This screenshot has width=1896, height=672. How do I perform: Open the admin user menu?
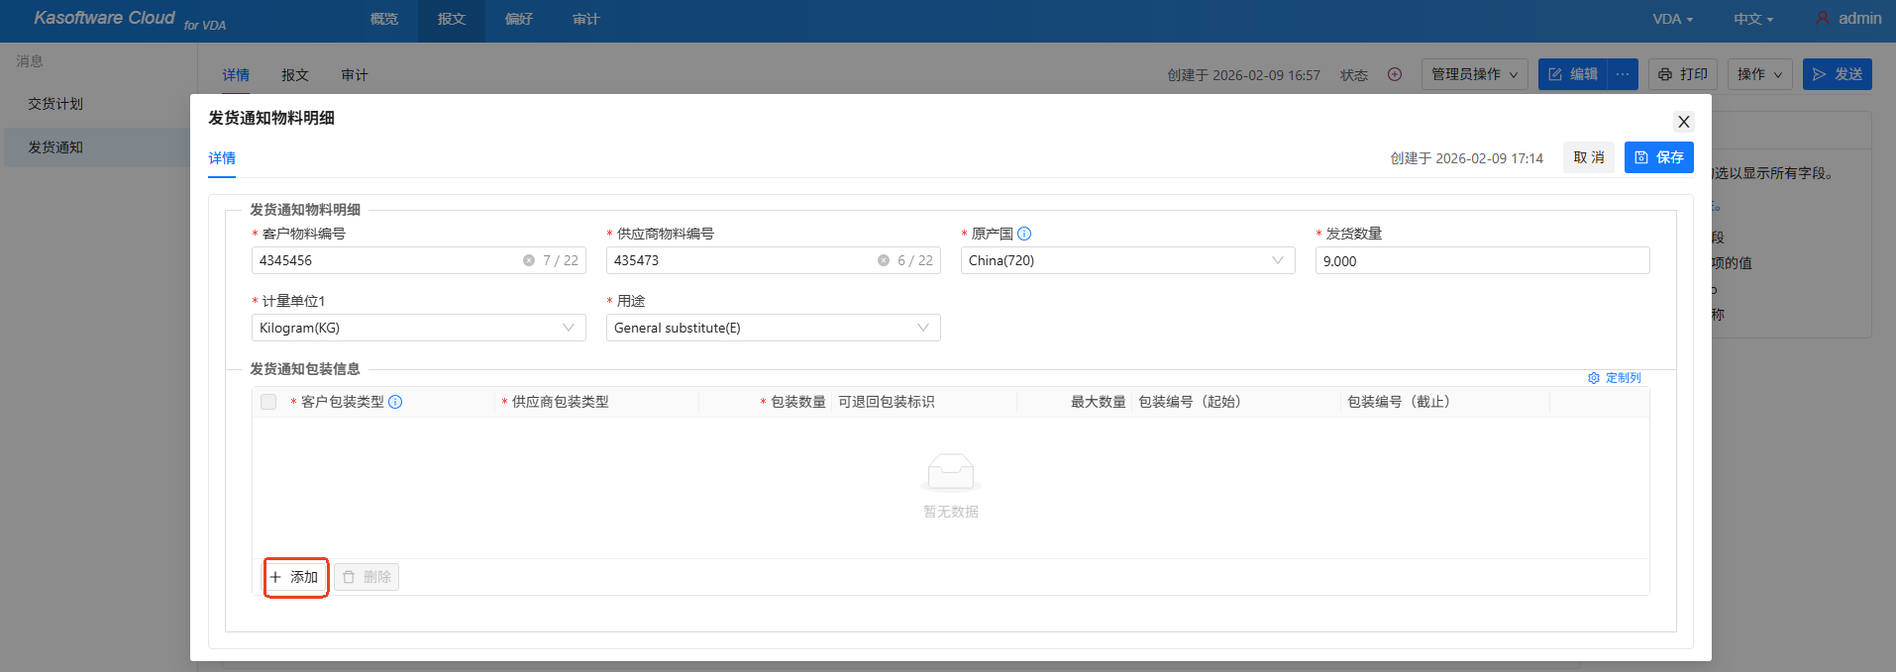(1848, 19)
